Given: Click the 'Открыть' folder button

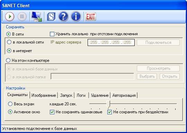Looking at the screenshot, I should [x=170, y=76].
